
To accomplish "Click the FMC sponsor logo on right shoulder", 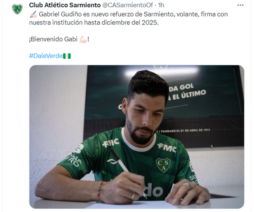I will [x=167, y=148].
